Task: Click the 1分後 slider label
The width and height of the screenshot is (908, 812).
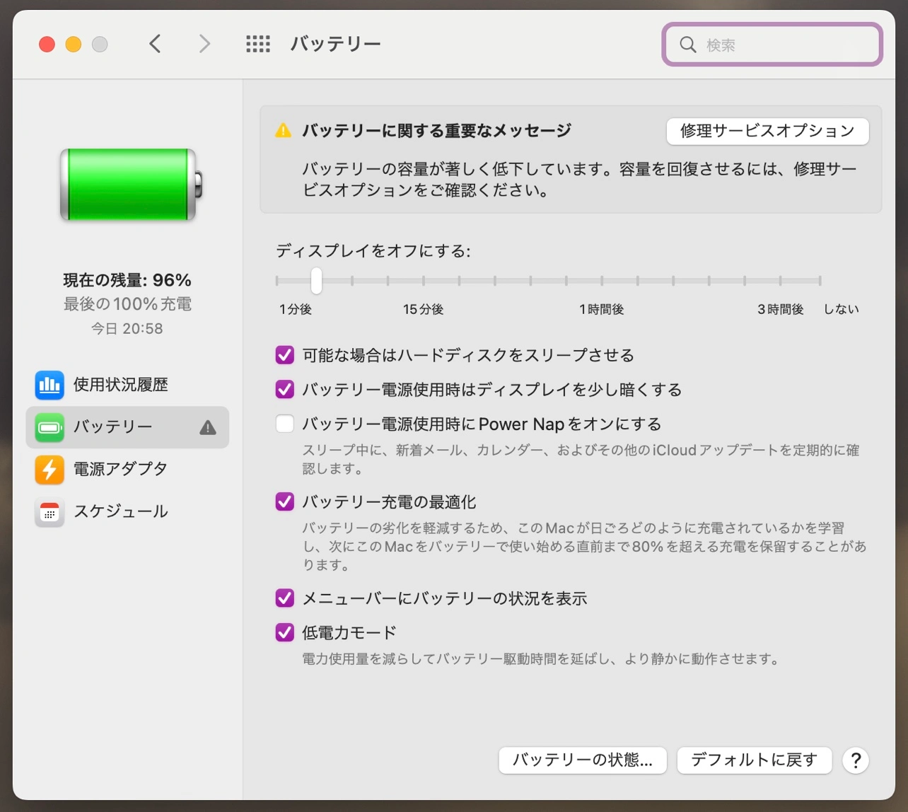Action: [296, 309]
